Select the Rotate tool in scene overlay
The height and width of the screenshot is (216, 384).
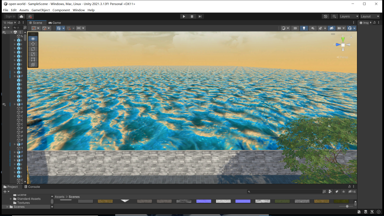pos(33,49)
